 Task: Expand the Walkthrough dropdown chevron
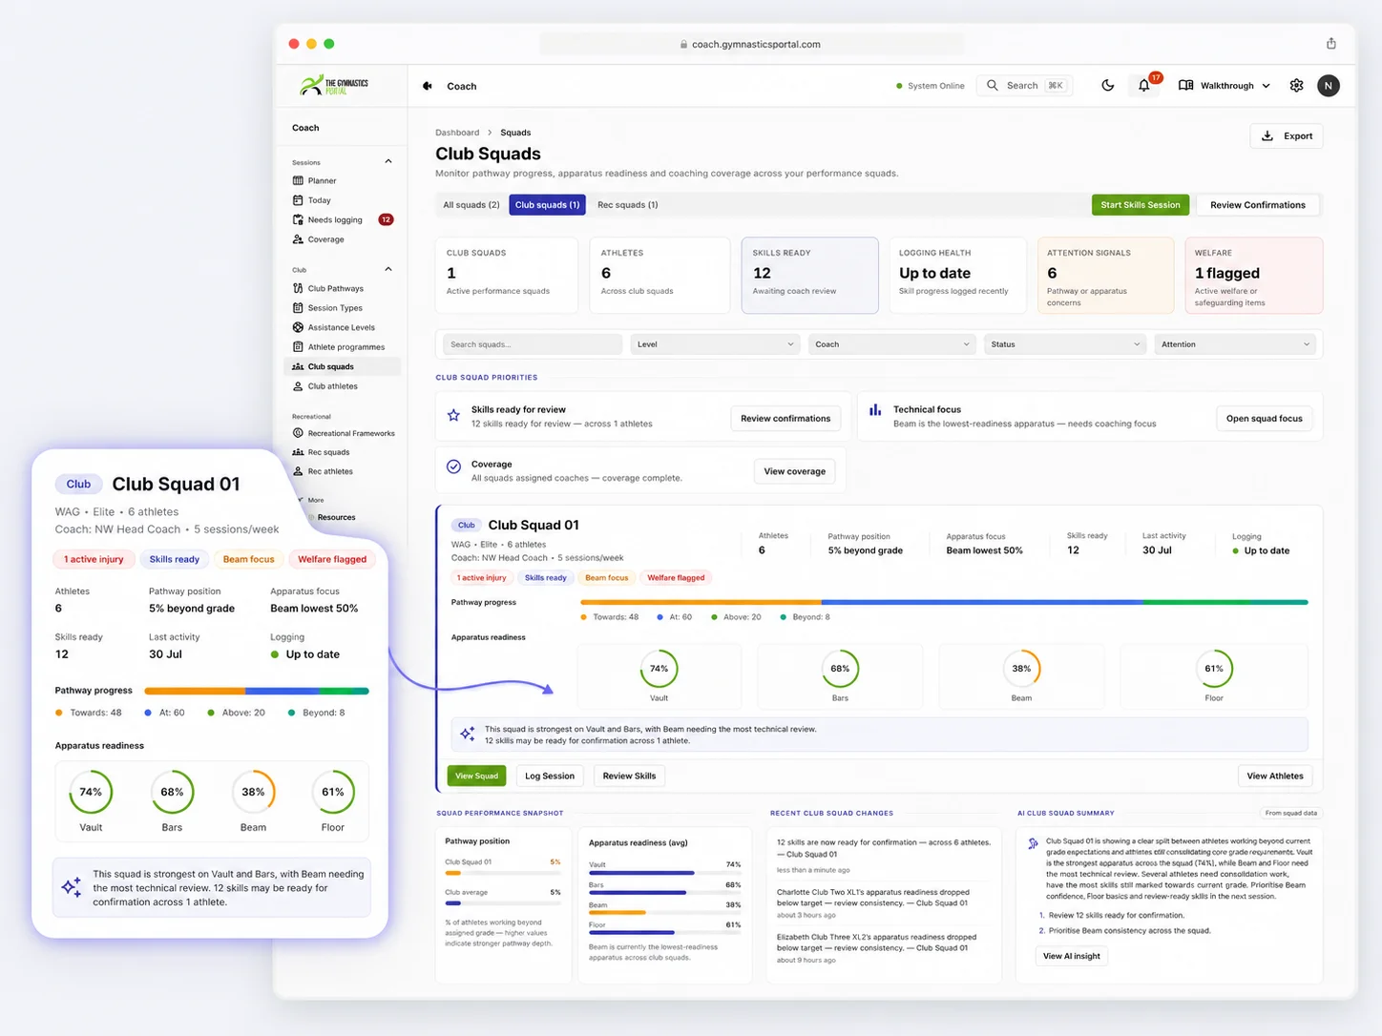pyautogui.click(x=1267, y=86)
